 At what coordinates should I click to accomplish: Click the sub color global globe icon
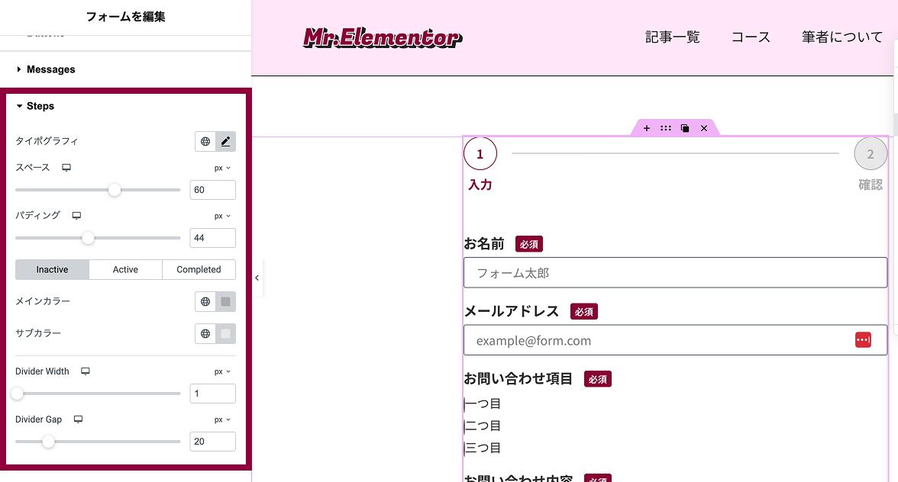point(205,333)
